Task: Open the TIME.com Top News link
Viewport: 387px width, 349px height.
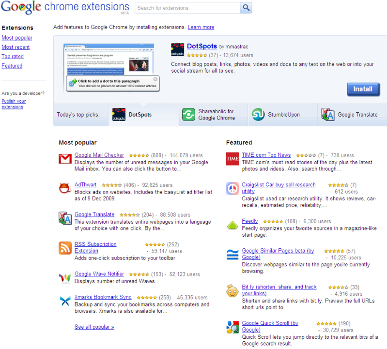Action: point(266,155)
